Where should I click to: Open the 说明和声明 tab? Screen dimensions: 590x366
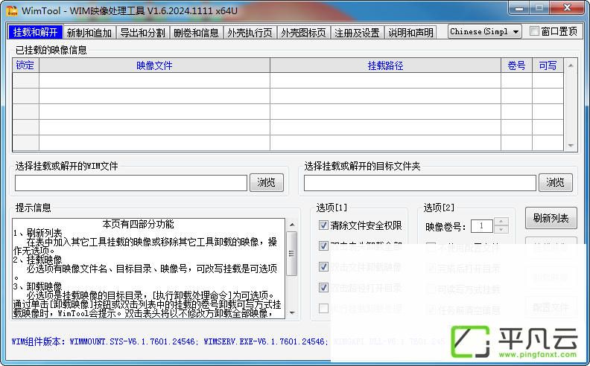[411, 33]
